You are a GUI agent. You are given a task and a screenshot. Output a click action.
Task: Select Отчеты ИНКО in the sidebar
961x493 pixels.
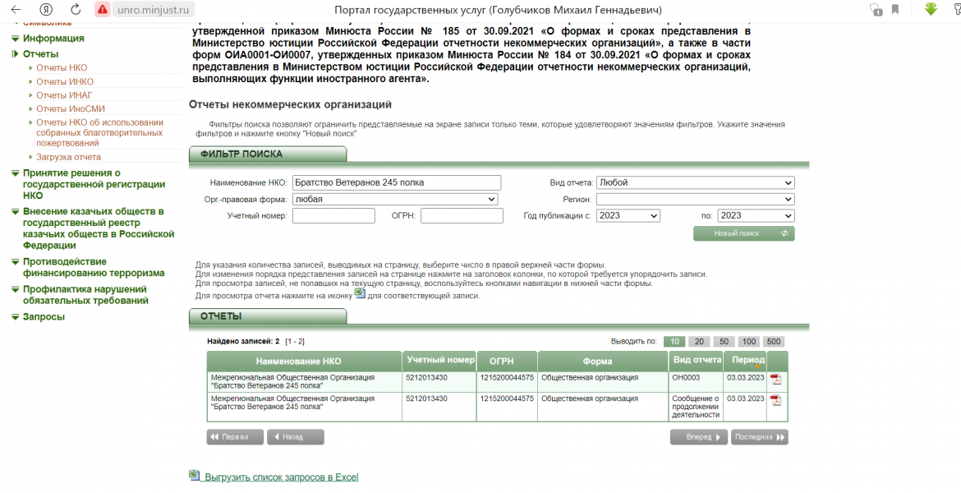(64, 81)
